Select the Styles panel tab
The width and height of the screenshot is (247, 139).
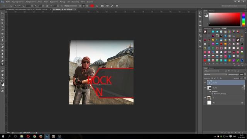[224, 28]
